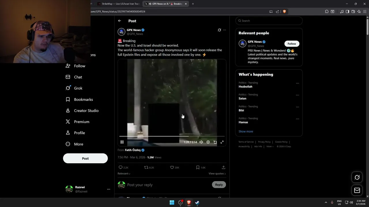Open the Relevant replies sort dropdown

click(124, 174)
